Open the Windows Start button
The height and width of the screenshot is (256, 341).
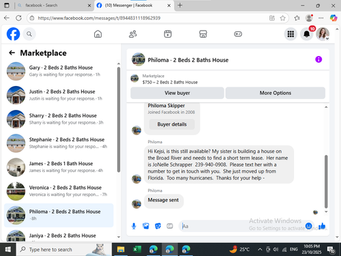click(8, 249)
